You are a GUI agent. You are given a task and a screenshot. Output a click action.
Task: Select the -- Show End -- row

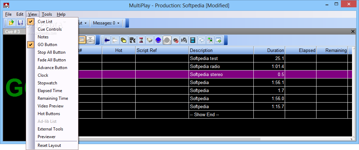215,114
